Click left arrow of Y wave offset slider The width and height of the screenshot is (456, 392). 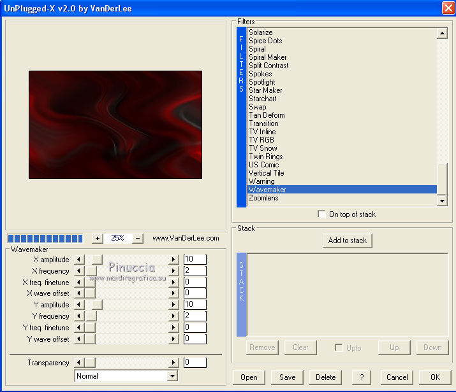pyautogui.click(x=79, y=339)
